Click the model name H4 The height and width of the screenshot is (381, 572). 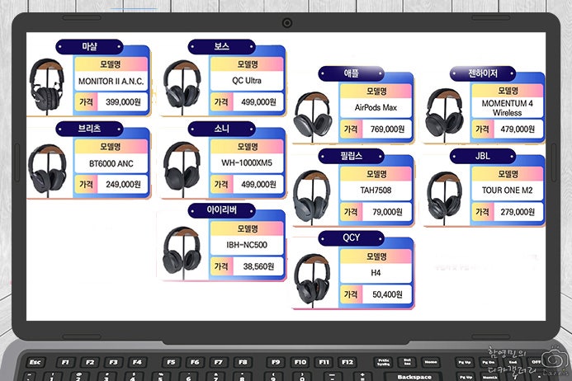376,273
